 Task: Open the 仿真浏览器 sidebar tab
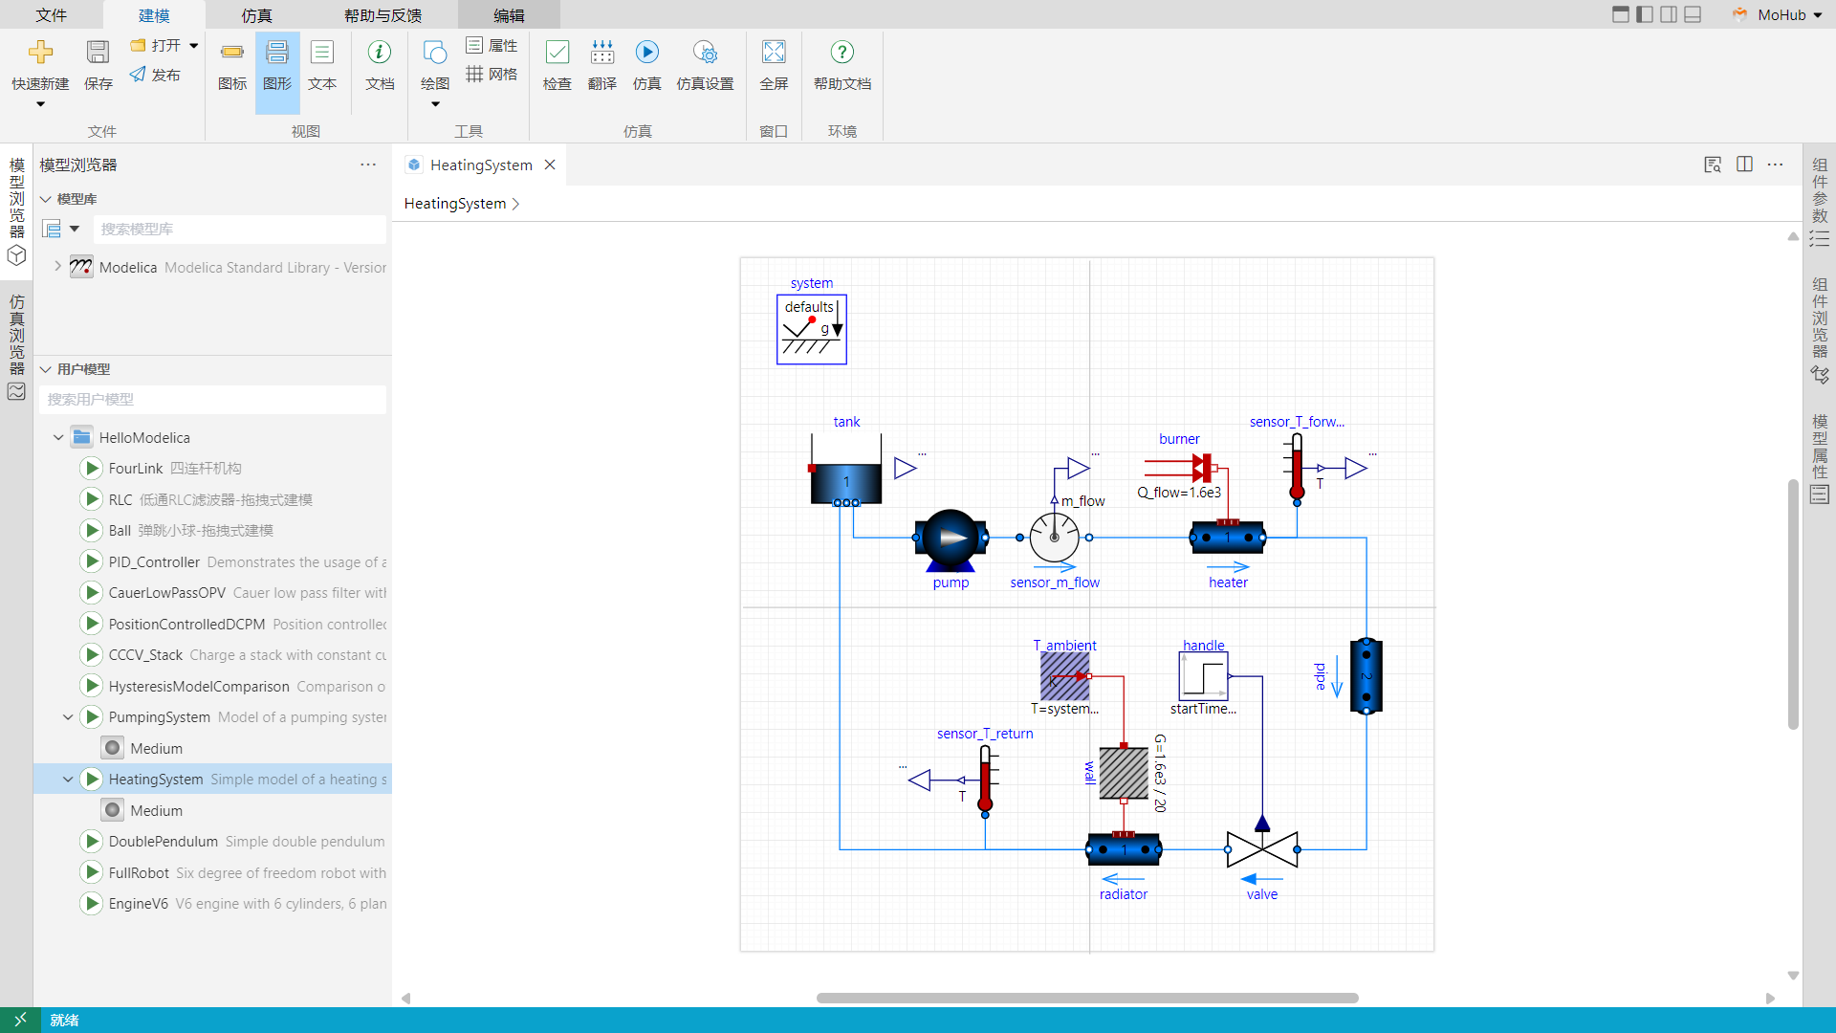(16, 348)
